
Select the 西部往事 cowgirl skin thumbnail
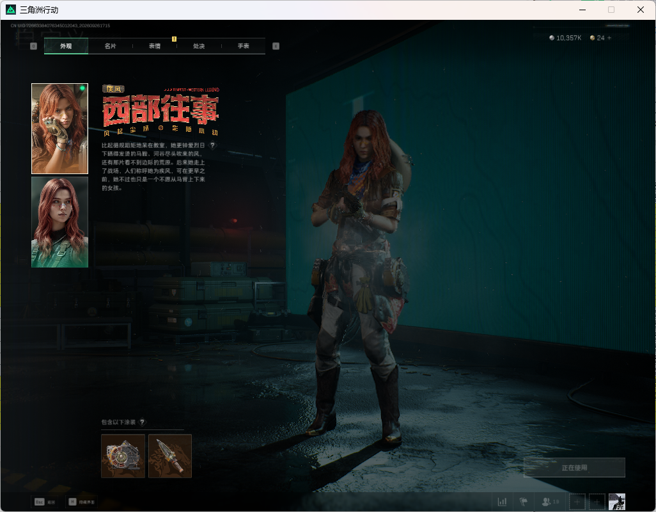click(x=60, y=129)
